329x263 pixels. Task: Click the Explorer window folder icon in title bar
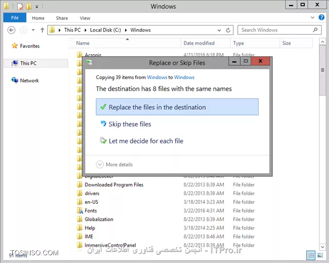click(6, 6)
